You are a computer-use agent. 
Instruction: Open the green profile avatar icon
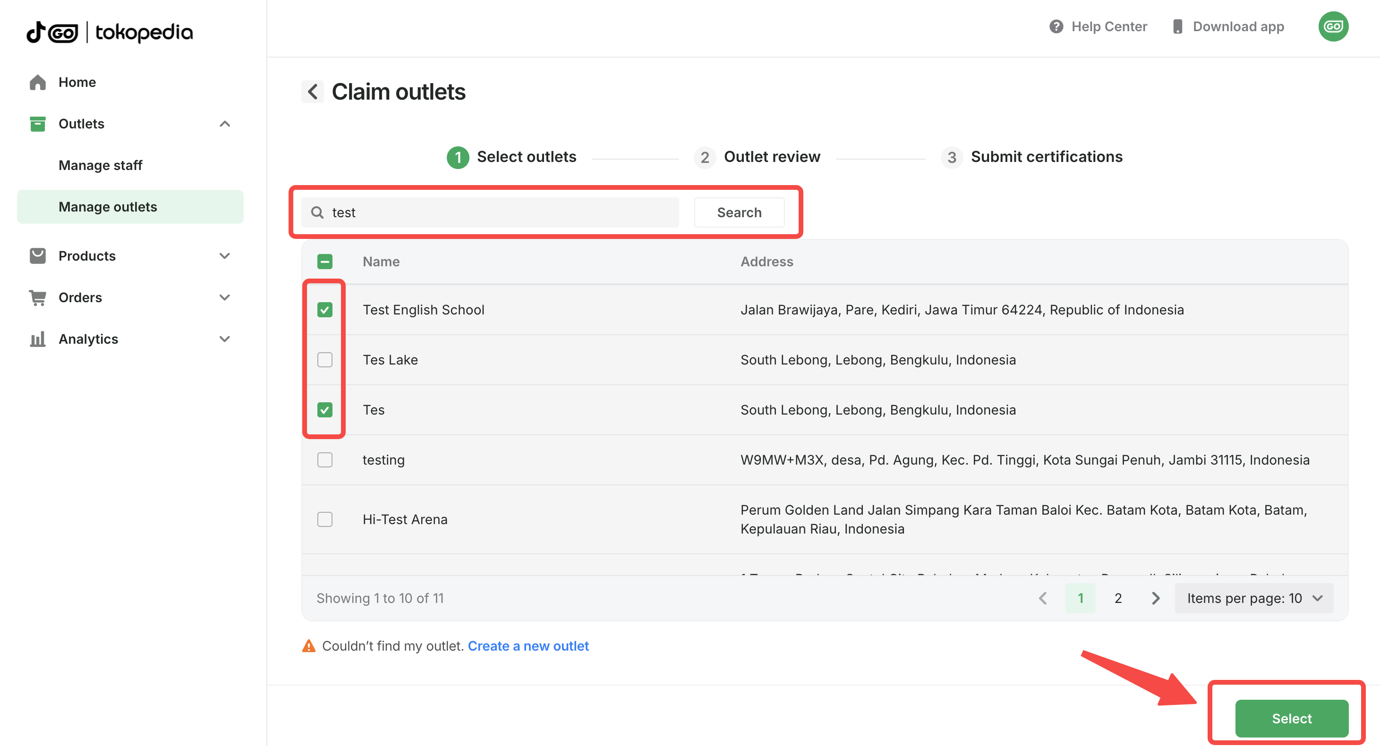pyautogui.click(x=1333, y=26)
